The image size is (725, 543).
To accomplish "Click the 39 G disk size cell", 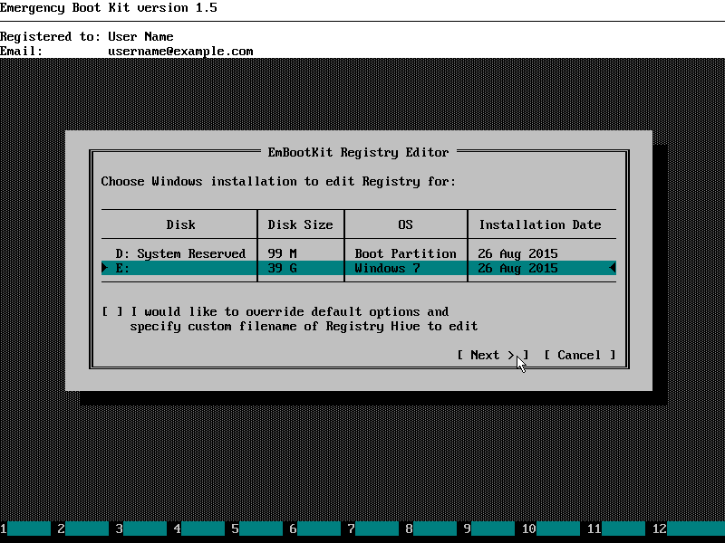I will point(282,268).
